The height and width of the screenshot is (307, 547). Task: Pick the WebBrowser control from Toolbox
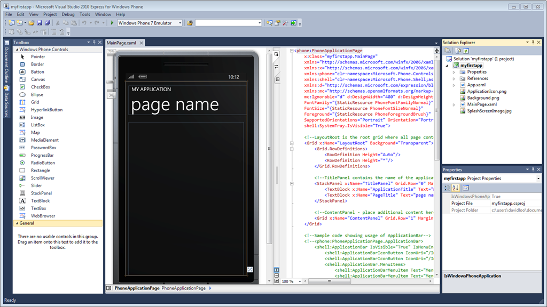point(42,216)
